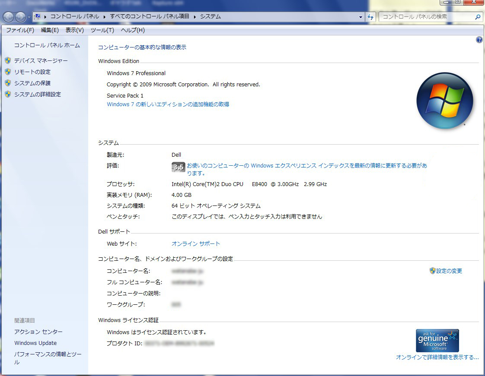485x376 pixels.
Task: Click the Back navigation arrow button
Action: pyautogui.click(x=8, y=17)
